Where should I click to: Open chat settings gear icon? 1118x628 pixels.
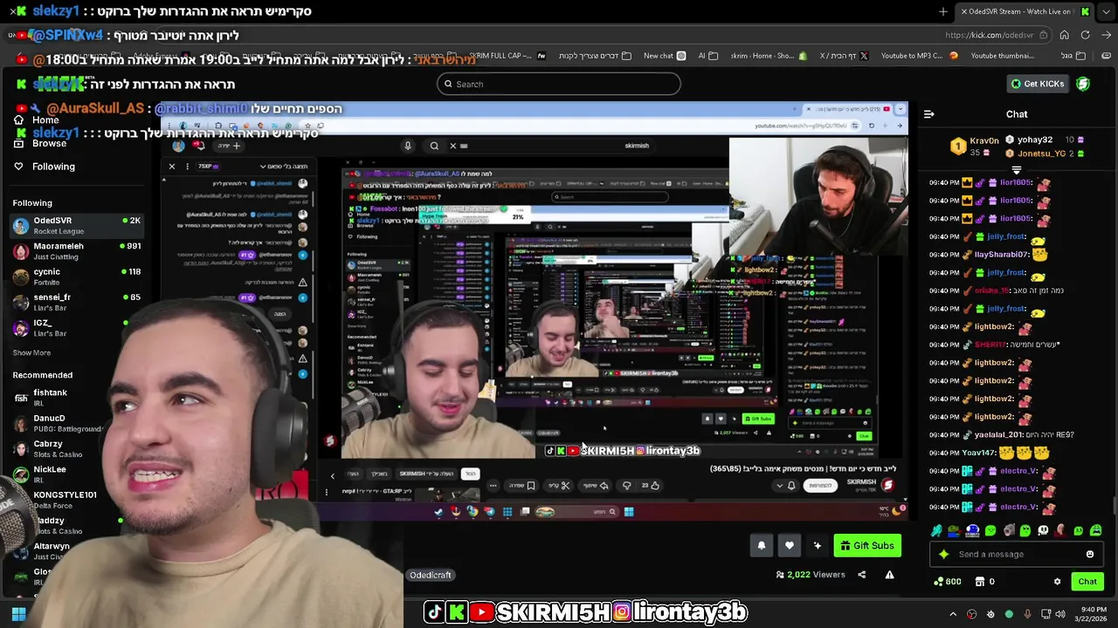click(1057, 582)
